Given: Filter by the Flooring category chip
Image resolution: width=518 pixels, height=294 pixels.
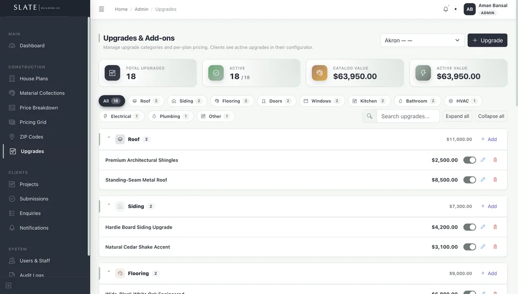Looking at the screenshot, I should [x=232, y=101].
